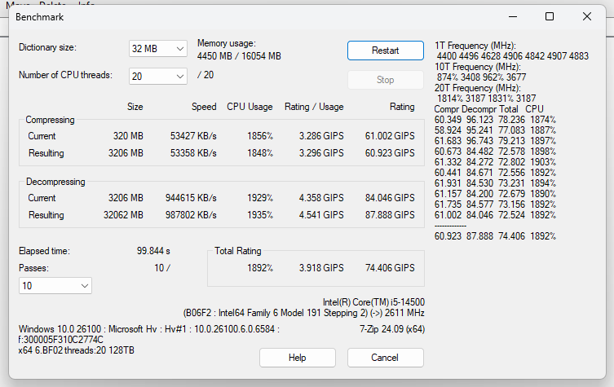Open the Number of CPU threads dropdown
Viewport: 614px width, 387px height.
(x=158, y=76)
